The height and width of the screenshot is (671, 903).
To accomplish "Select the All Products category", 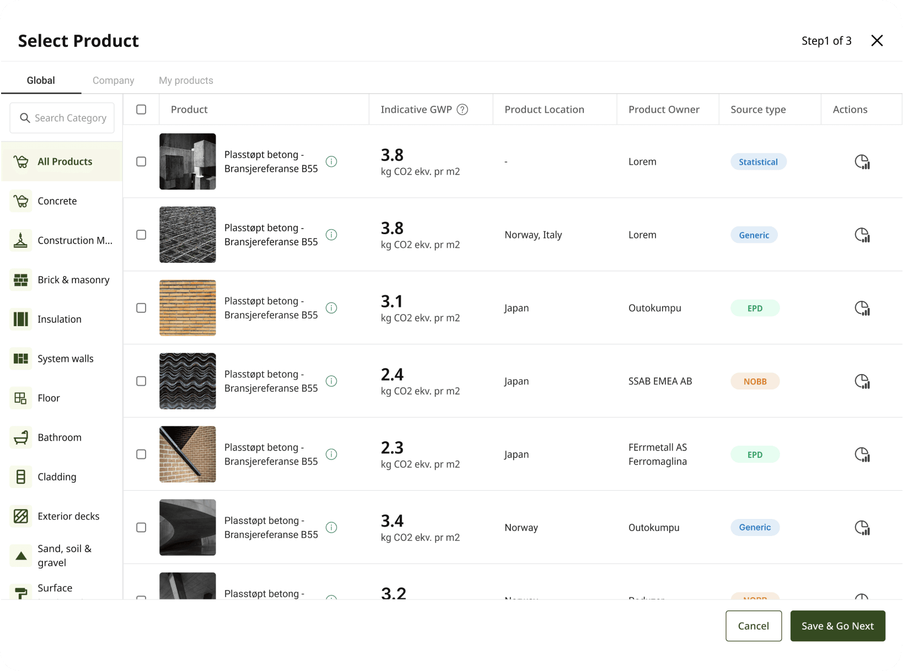I will pyautogui.click(x=61, y=161).
